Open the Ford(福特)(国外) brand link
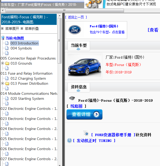This screenshot has height=166, width=160. 104,26
